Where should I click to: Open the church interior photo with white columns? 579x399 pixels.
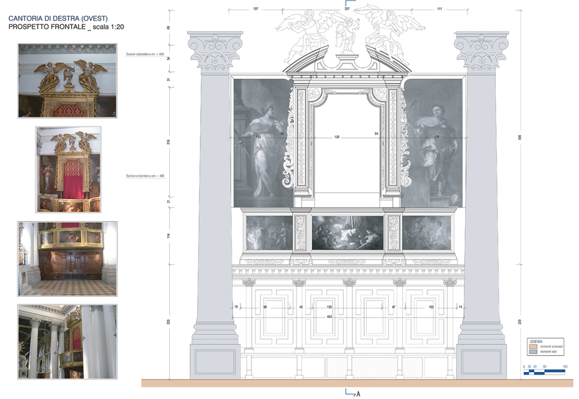coord(68,342)
